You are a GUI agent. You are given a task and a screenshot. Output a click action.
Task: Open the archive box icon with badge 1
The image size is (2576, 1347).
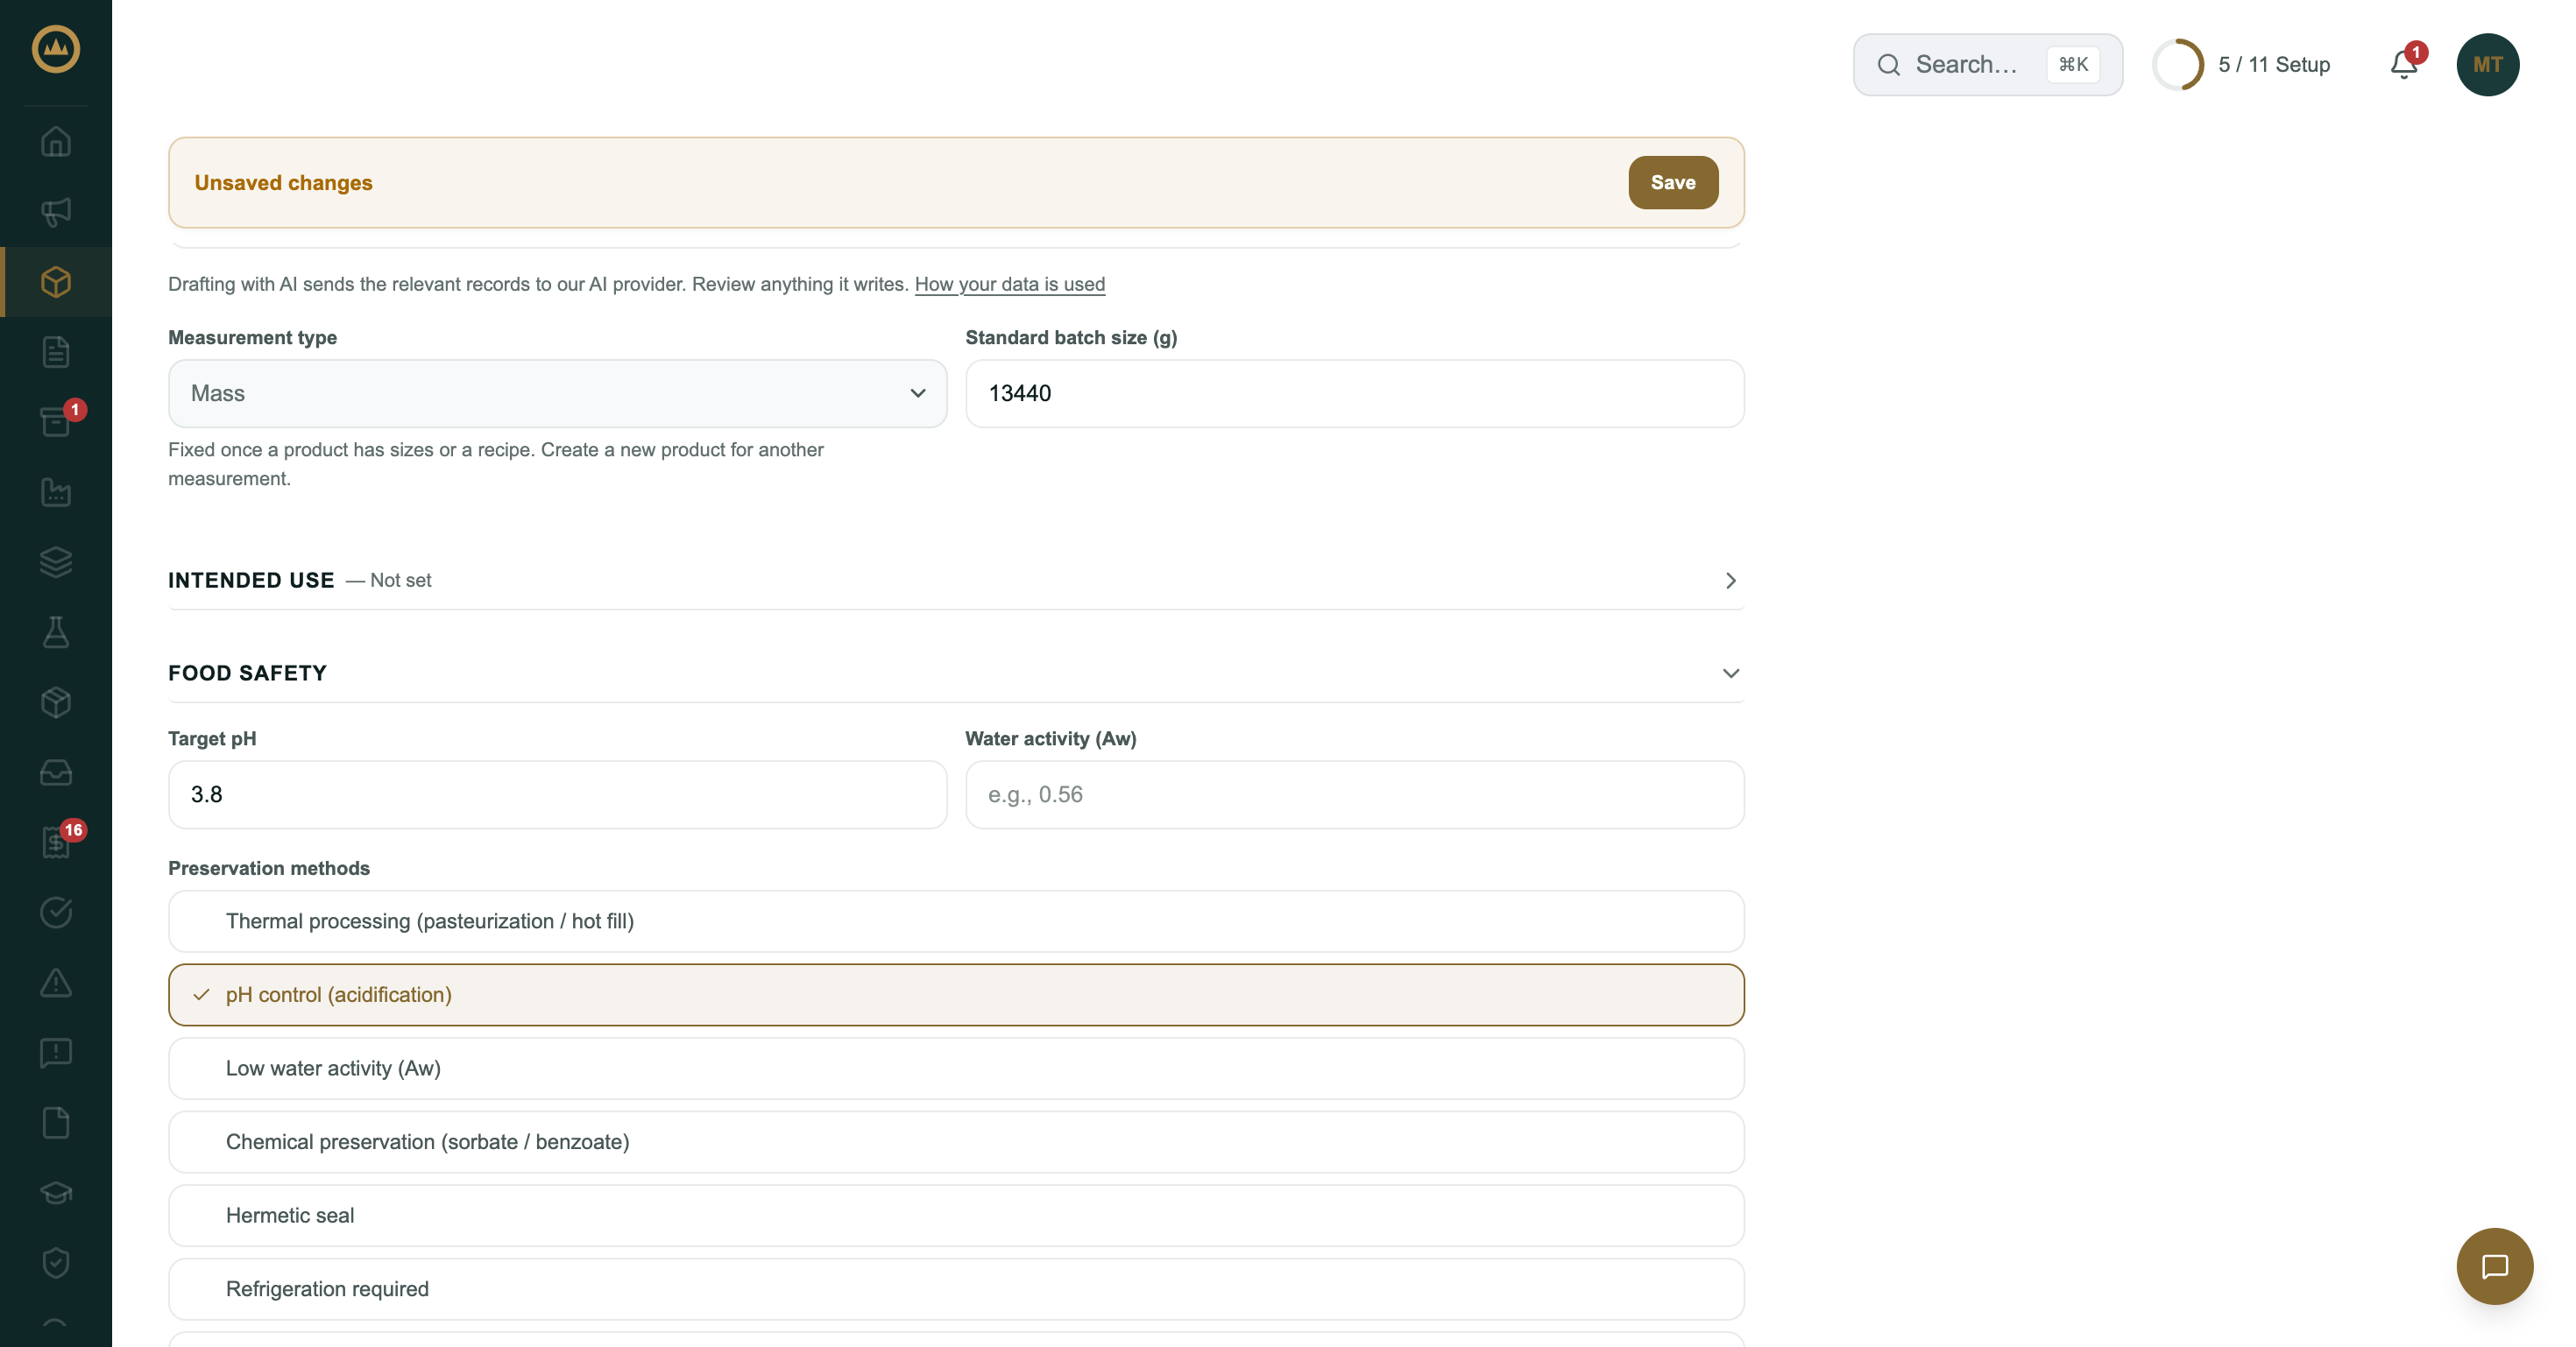[x=56, y=421]
